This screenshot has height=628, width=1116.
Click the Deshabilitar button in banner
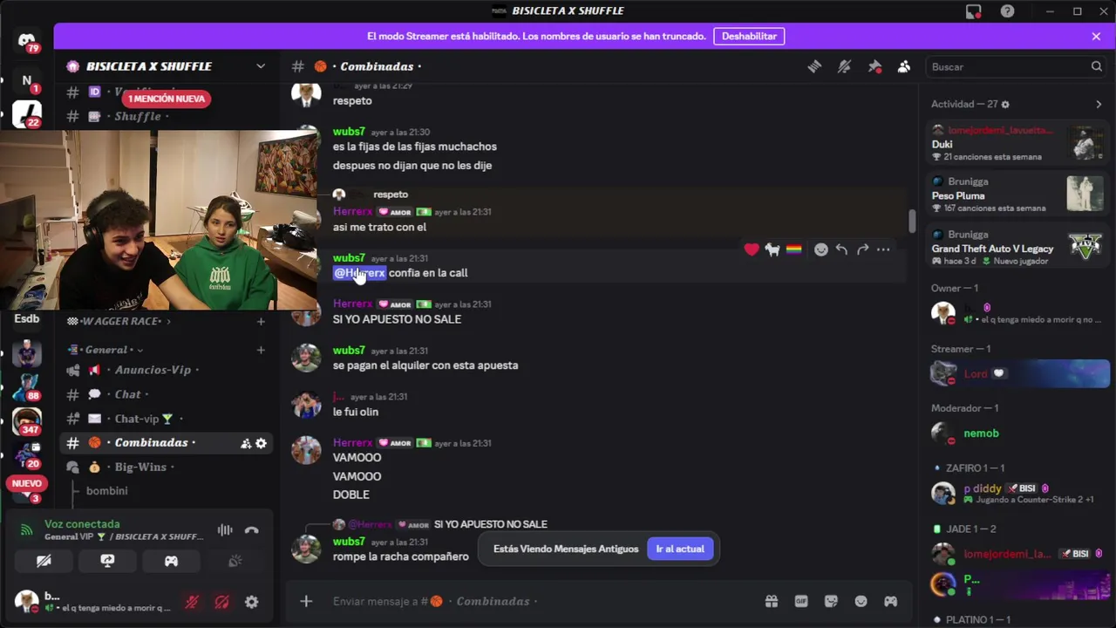point(749,37)
